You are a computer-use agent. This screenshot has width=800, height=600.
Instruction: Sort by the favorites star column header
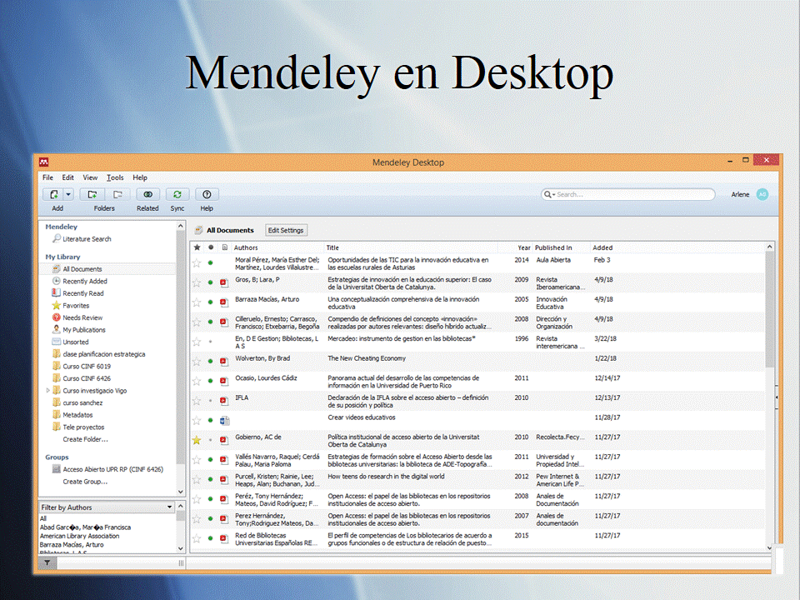click(197, 247)
